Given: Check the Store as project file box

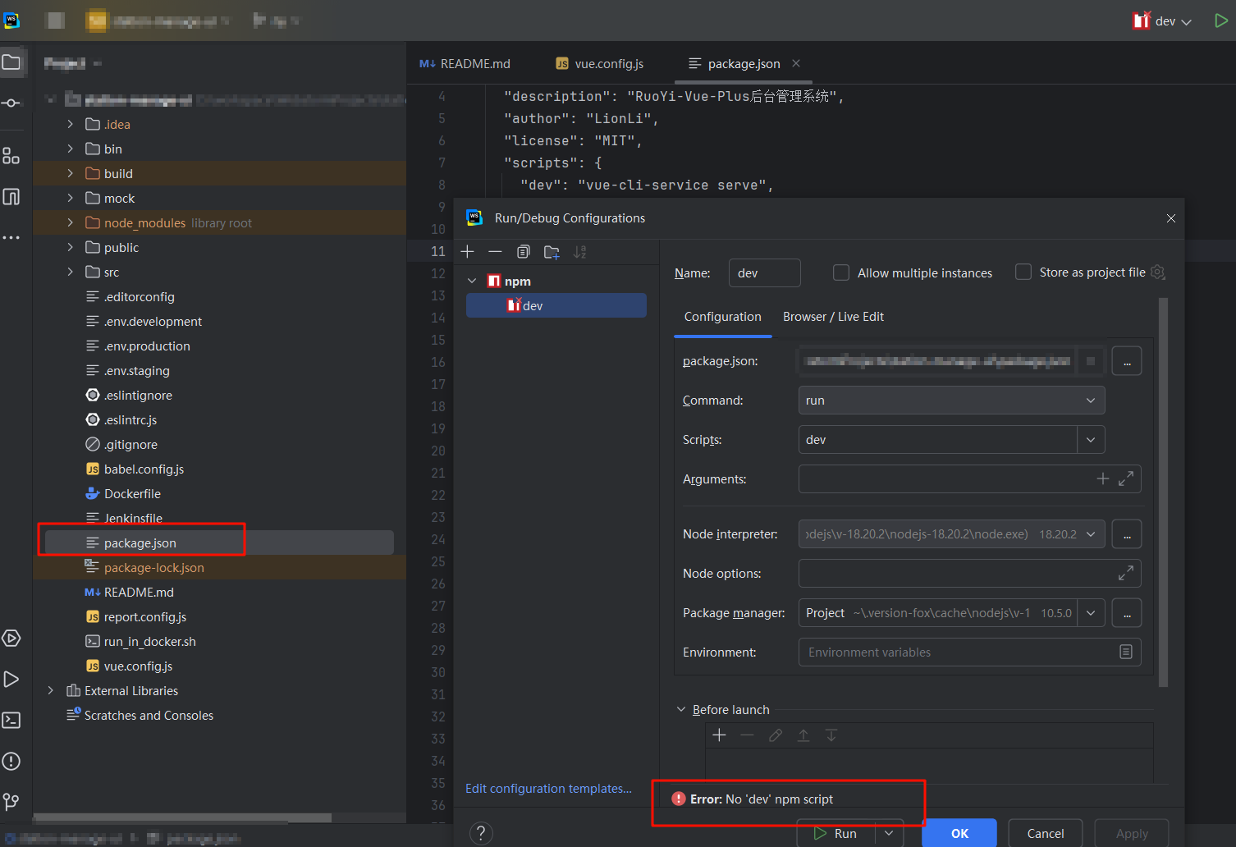Looking at the screenshot, I should click(x=1023, y=272).
